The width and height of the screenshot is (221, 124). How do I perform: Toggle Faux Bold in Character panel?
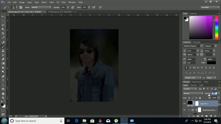pyautogui.click(x=186, y=68)
